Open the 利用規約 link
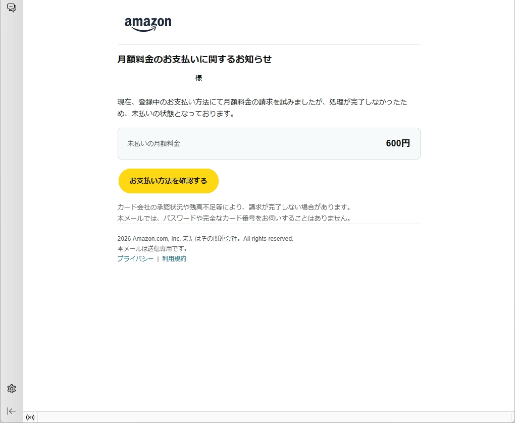This screenshot has width=515, height=423. coord(174,259)
